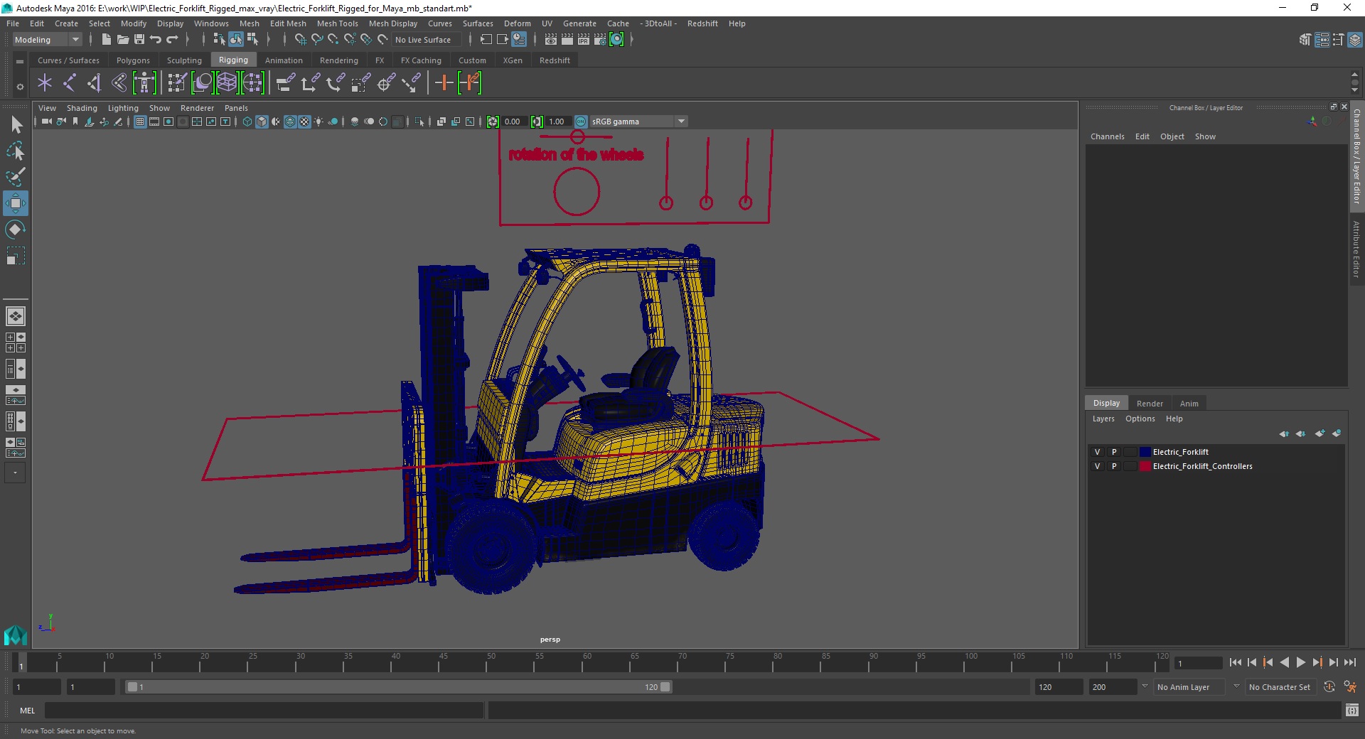
Task: Open the Mesh Tools menu
Action: [x=337, y=23]
